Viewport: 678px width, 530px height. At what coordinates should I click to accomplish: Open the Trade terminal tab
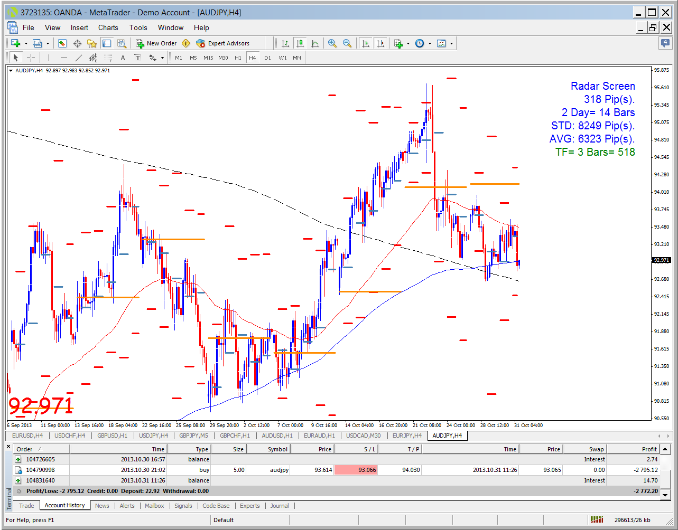pyautogui.click(x=26, y=506)
